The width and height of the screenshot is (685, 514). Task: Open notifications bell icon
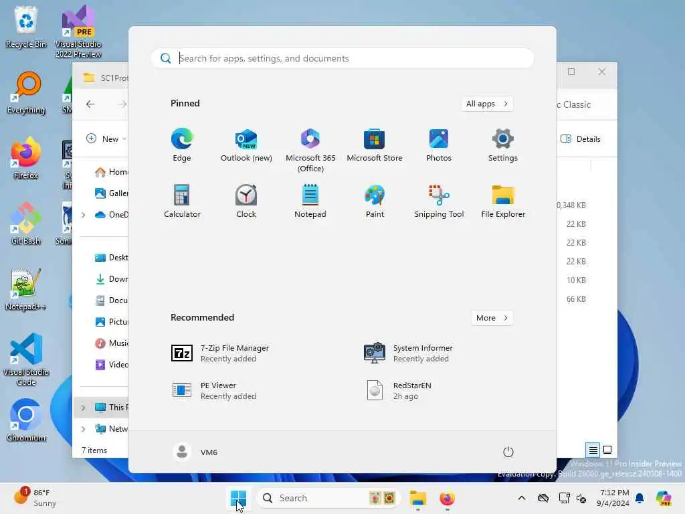640,498
